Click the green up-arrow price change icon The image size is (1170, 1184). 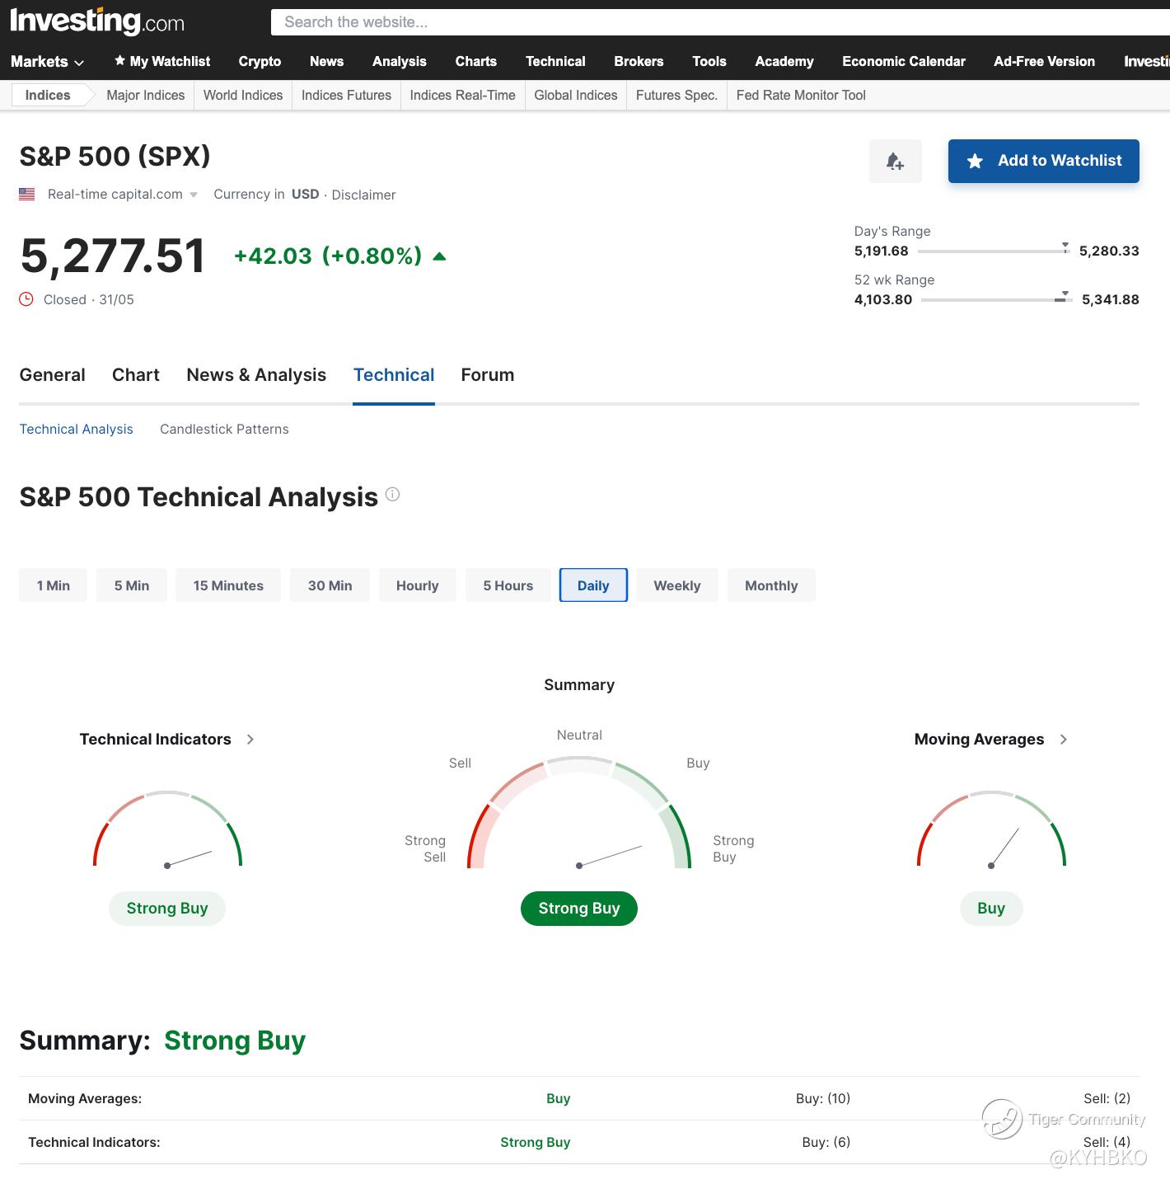click(439, 256)
